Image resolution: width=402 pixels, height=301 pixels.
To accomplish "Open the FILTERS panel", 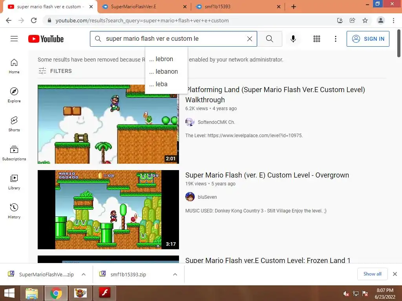I will tap(55, 71).
